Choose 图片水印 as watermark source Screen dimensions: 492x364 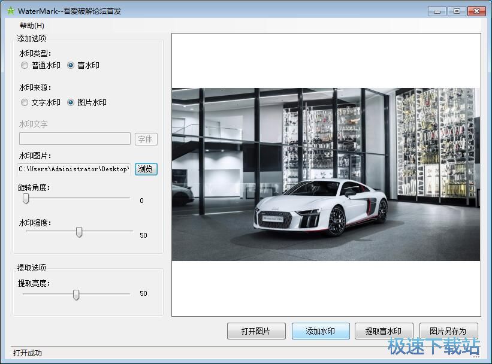click(x=71, y=102)
